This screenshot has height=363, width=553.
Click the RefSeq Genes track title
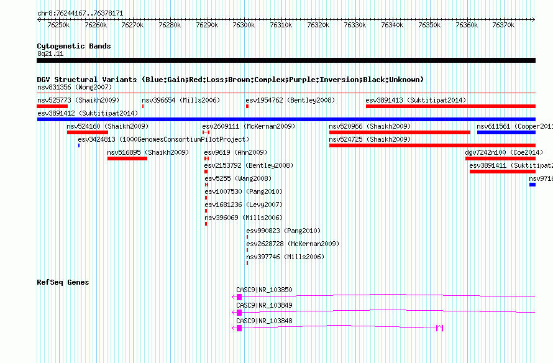click(63, 282)
